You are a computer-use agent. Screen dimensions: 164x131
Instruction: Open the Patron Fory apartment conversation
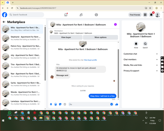tap(22, 47)
